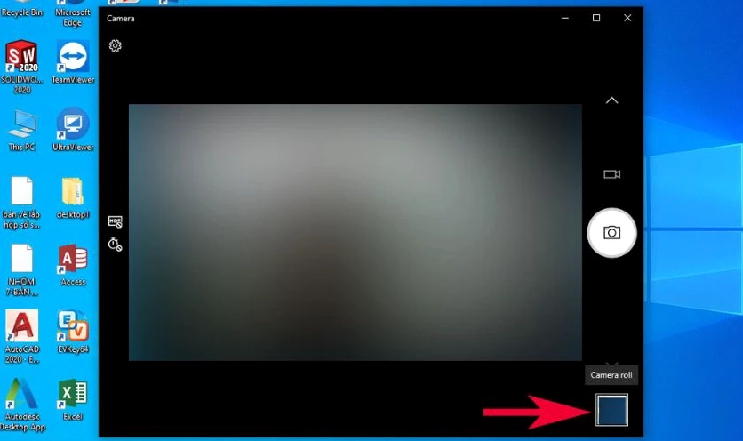Select the desktop1 folder icon

click(x=73, y=197)
